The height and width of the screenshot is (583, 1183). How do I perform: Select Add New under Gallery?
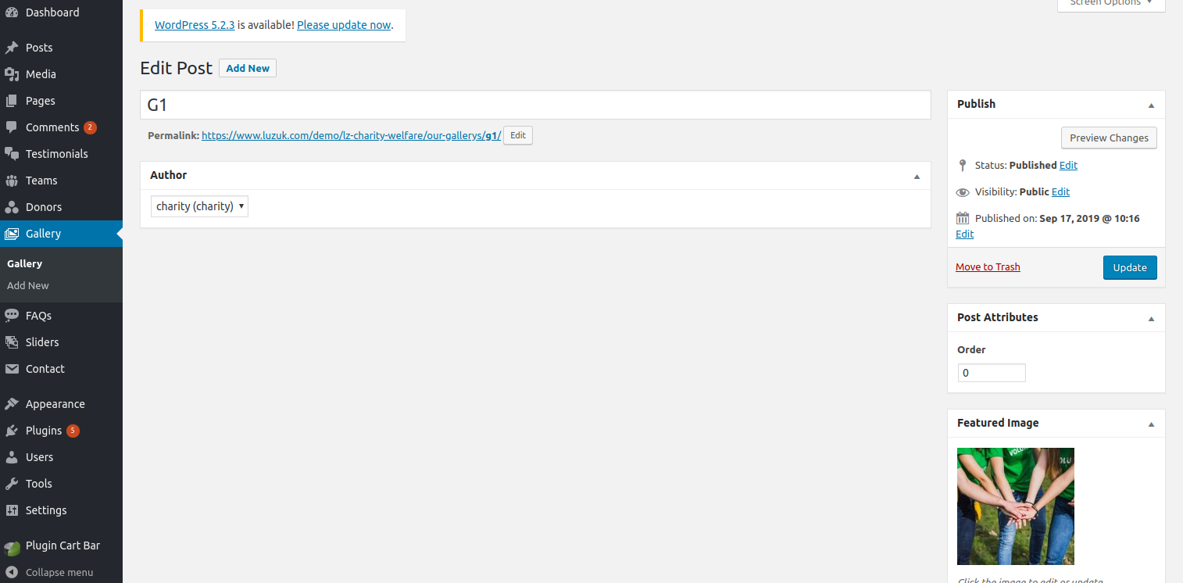[x=28, y=285]
